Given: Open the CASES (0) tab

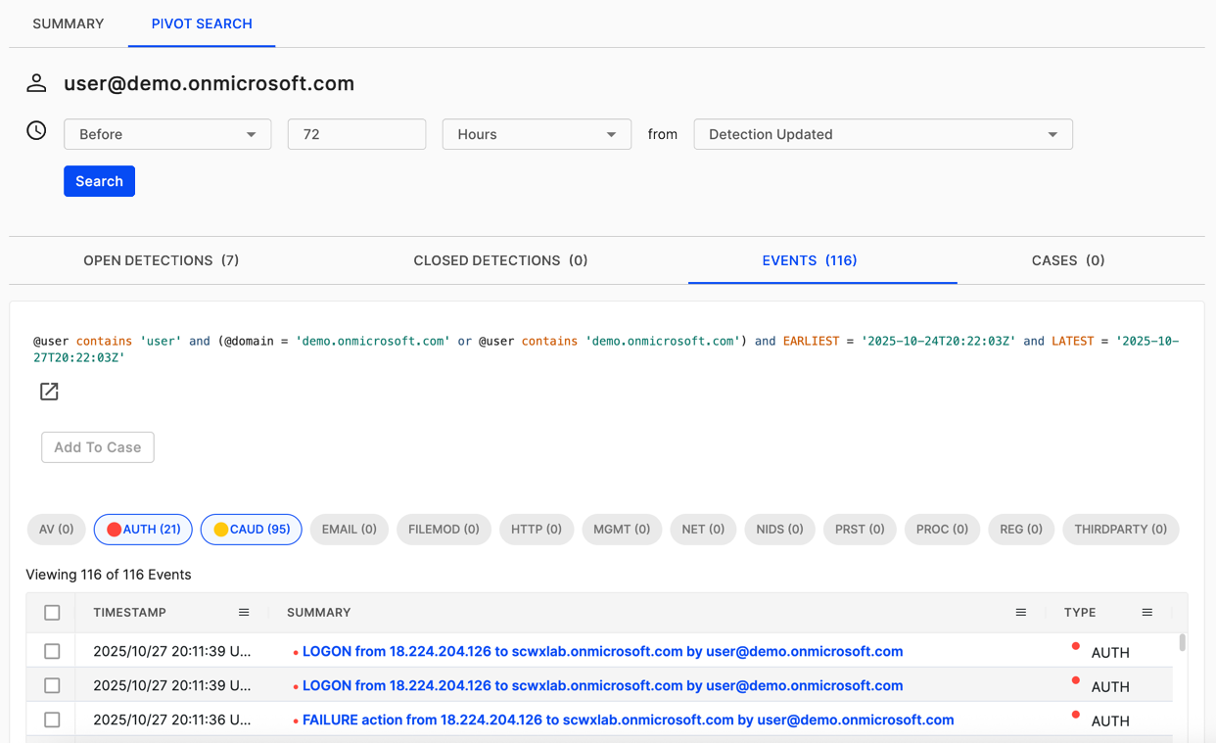Looking at the screenshot, I should [1068, 260].
